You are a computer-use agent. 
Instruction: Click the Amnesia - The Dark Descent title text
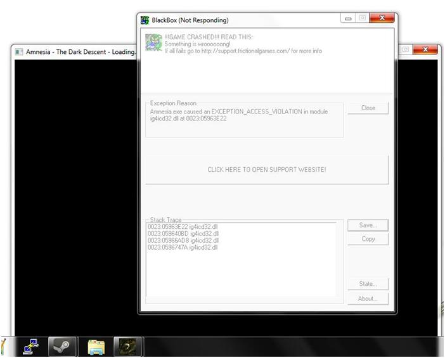(x=81, y=52)
